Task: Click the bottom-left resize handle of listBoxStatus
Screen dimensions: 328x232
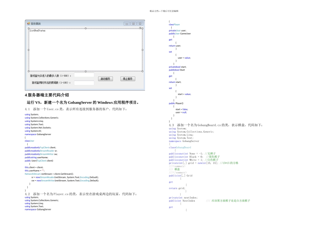Action: coord(29,71)
